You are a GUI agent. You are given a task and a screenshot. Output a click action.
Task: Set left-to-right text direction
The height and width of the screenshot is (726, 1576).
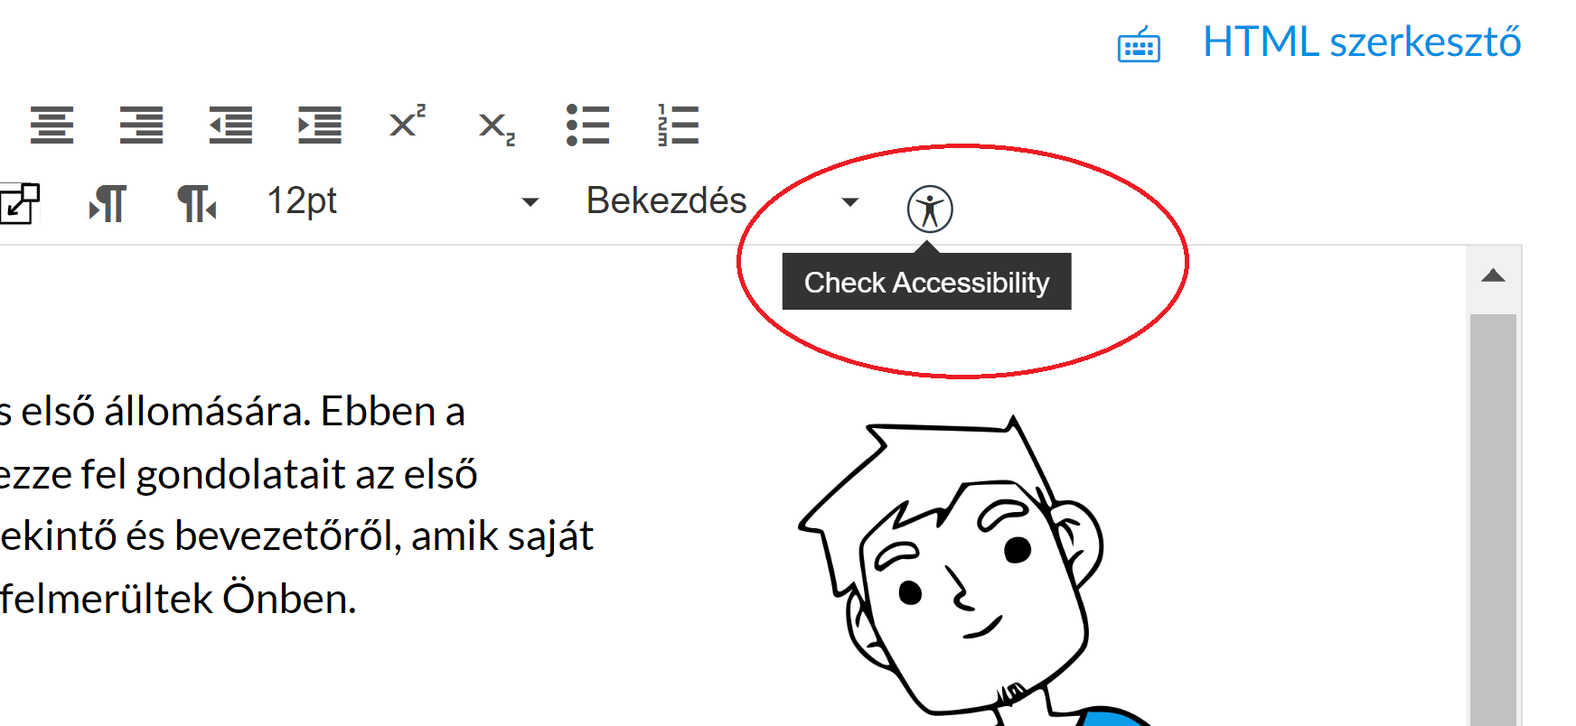click(x=108, y=202)
